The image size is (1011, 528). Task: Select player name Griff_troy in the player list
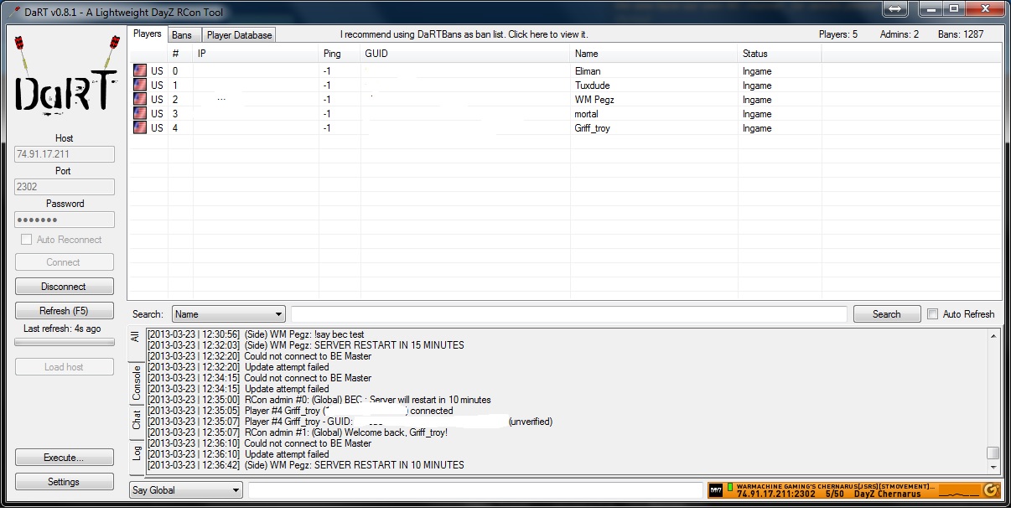tap(593, 128)
